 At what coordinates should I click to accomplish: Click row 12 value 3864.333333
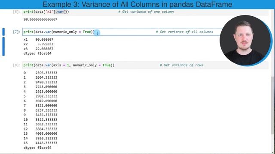coord(46,129)
